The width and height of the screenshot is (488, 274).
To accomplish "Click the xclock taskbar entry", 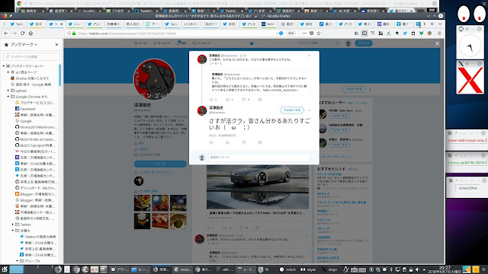I will tap(288, 269).
